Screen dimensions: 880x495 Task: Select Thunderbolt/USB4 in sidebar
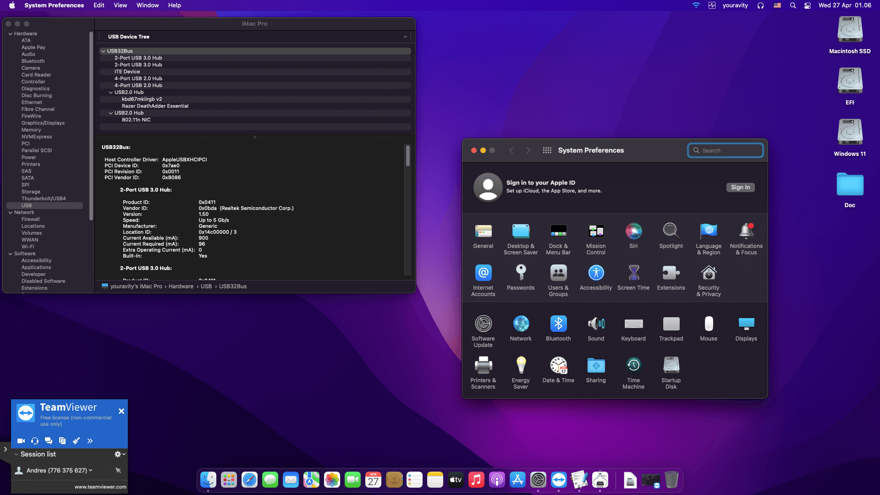(x=44, y=199)
